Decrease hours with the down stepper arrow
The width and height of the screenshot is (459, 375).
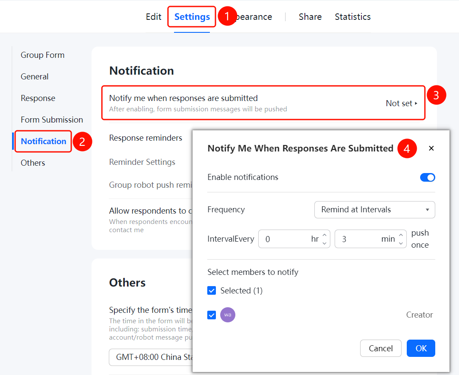[x=324, y=243]
